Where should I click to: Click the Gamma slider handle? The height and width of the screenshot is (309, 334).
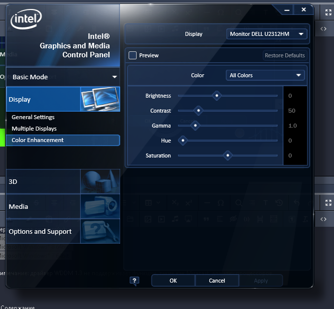pyautogui.click(x=195, y=126)
